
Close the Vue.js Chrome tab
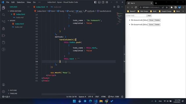(x=151, y=3)
